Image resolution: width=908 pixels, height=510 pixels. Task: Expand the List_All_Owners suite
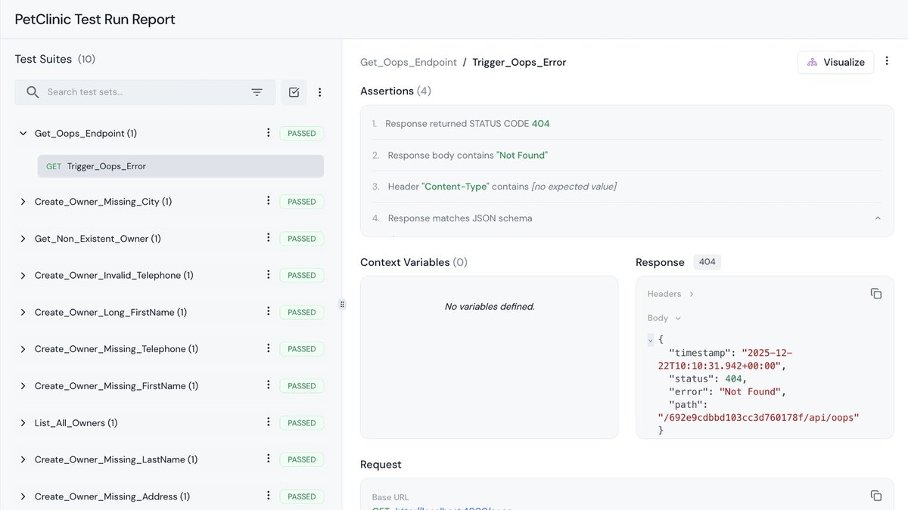(x=23, y=423)
